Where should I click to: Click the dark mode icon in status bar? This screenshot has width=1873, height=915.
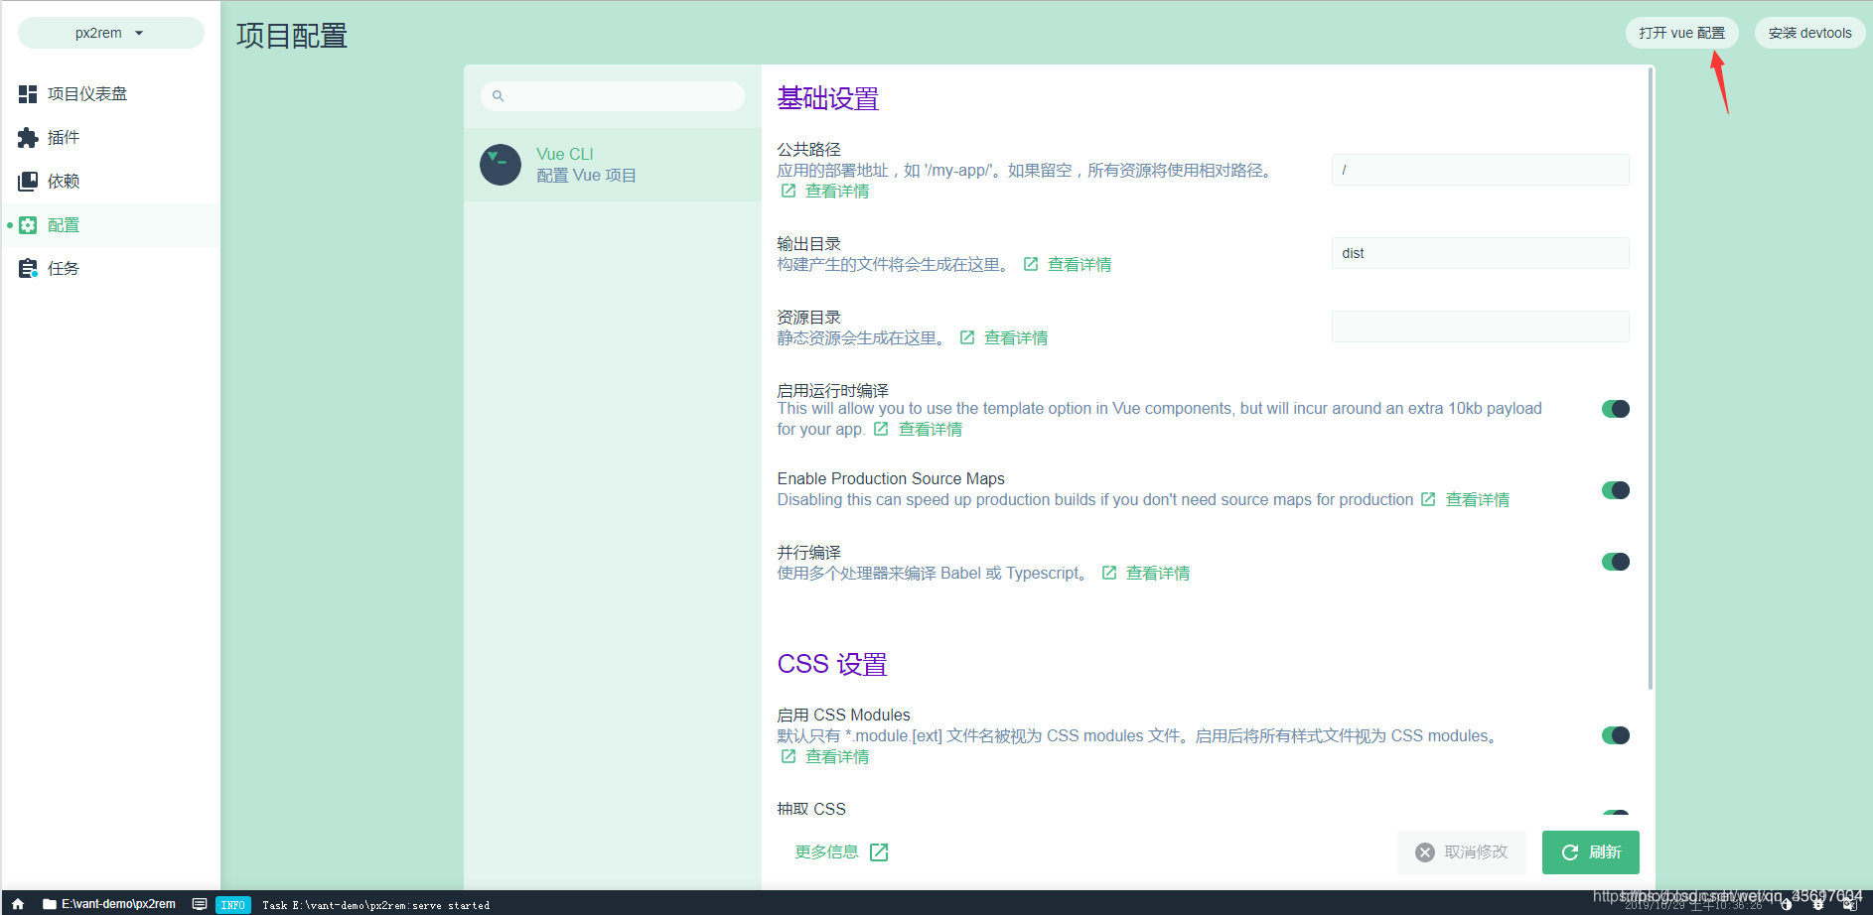1785,904
